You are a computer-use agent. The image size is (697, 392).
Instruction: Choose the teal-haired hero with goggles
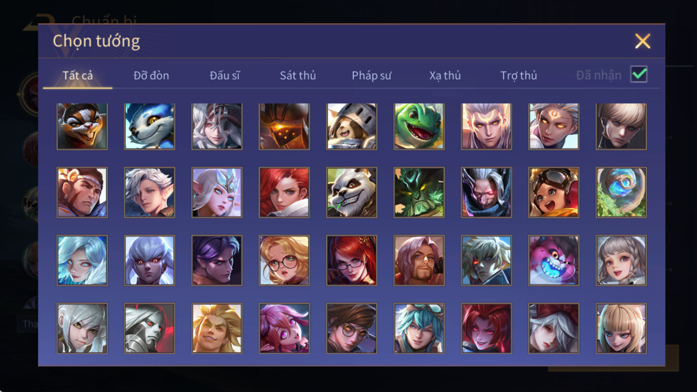click(419, 328)
